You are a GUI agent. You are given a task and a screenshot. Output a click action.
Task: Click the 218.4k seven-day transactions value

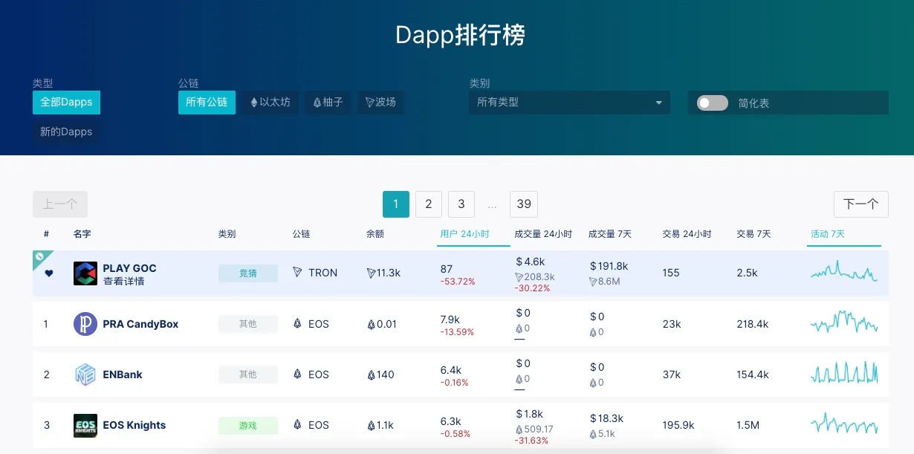[x=753, y=324]
